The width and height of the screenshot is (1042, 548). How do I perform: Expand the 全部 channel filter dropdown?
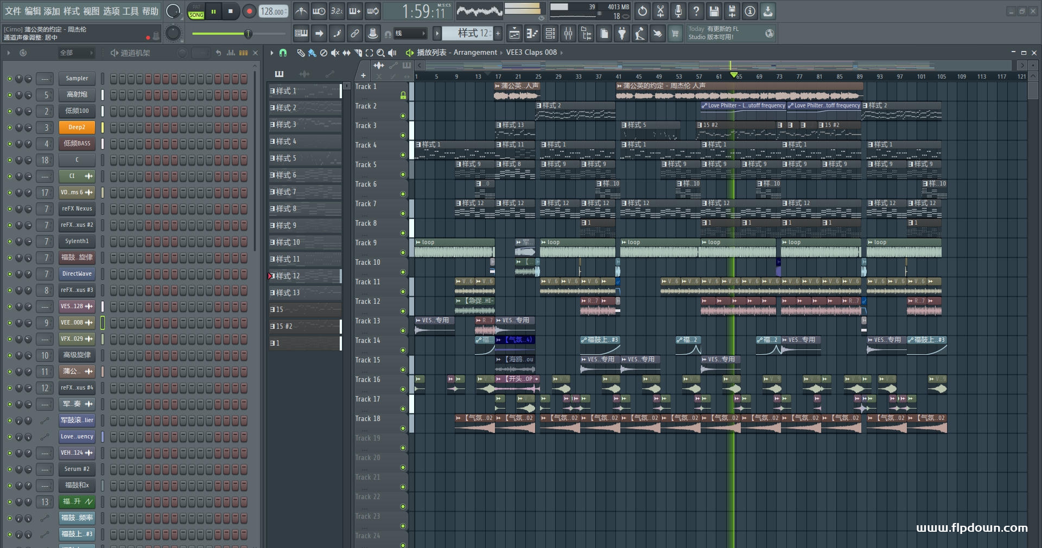(77, 53)
